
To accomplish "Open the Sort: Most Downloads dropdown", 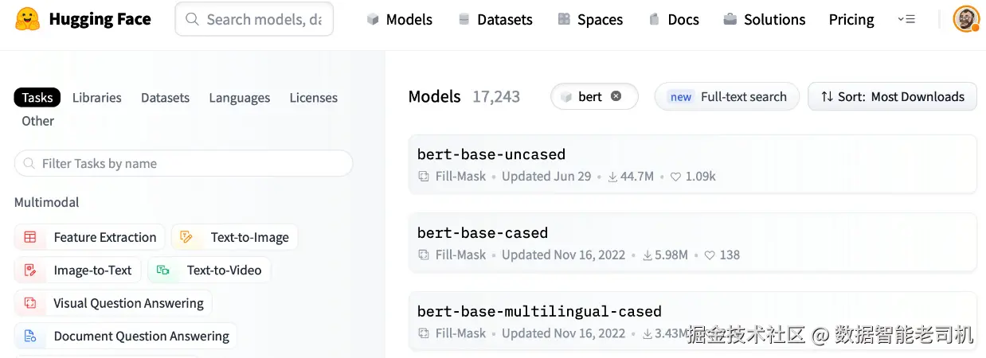I will pos(892,97).
